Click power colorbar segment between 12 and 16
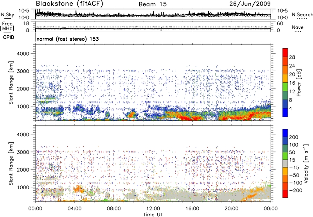313x217 pixels. click(285, 87)
